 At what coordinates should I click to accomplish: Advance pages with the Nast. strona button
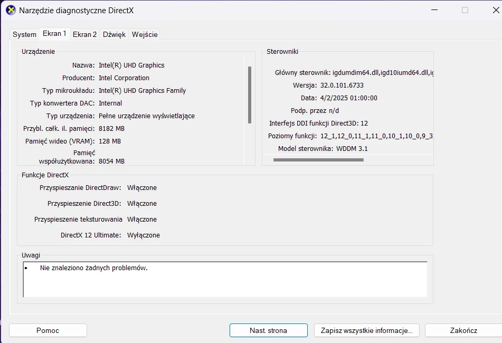[268, 330]
